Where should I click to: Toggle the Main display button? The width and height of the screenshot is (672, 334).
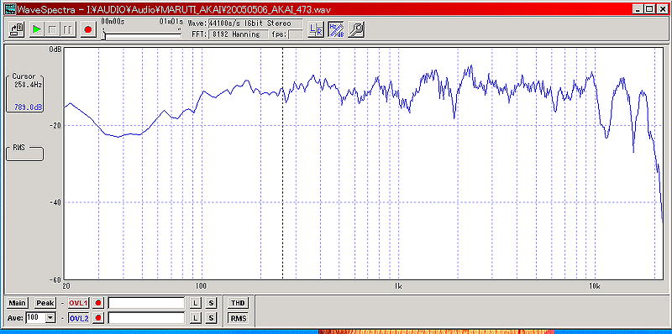pyautogui.click(x=17, y=303)
